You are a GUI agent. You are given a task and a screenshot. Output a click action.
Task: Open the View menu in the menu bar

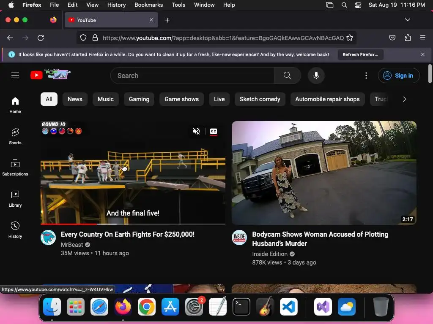pyautogui.click(x=92, y=5)
